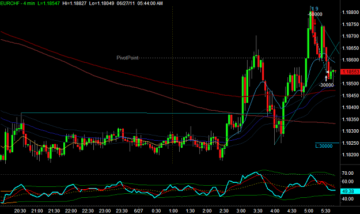Click the 1:00 time axis label

[x=173, y=211]
